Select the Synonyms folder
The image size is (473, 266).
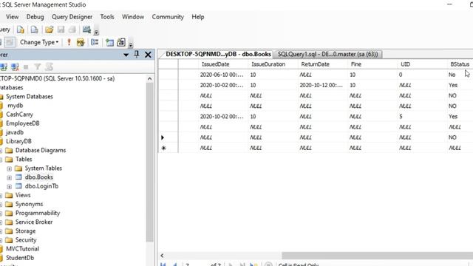tap(29, 204)
